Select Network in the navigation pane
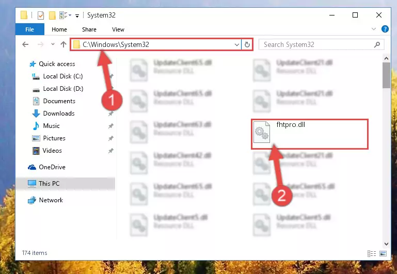This screenshot has width=397, height=274. [x=51, y=200]
